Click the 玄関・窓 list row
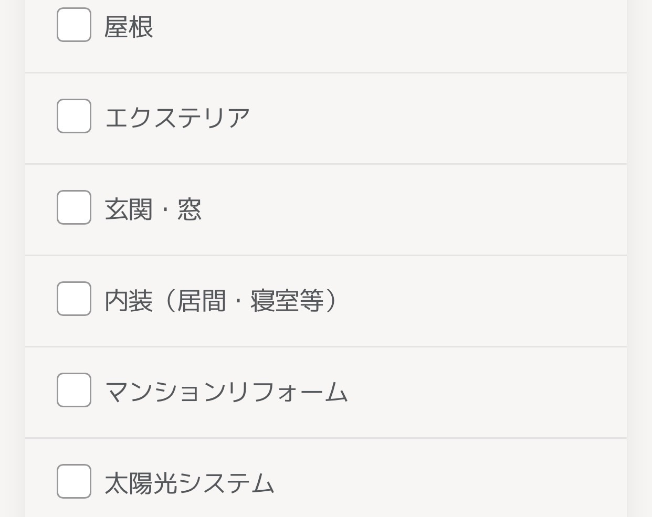The width and height of the screenshot is (652, 517). [325, 209]
